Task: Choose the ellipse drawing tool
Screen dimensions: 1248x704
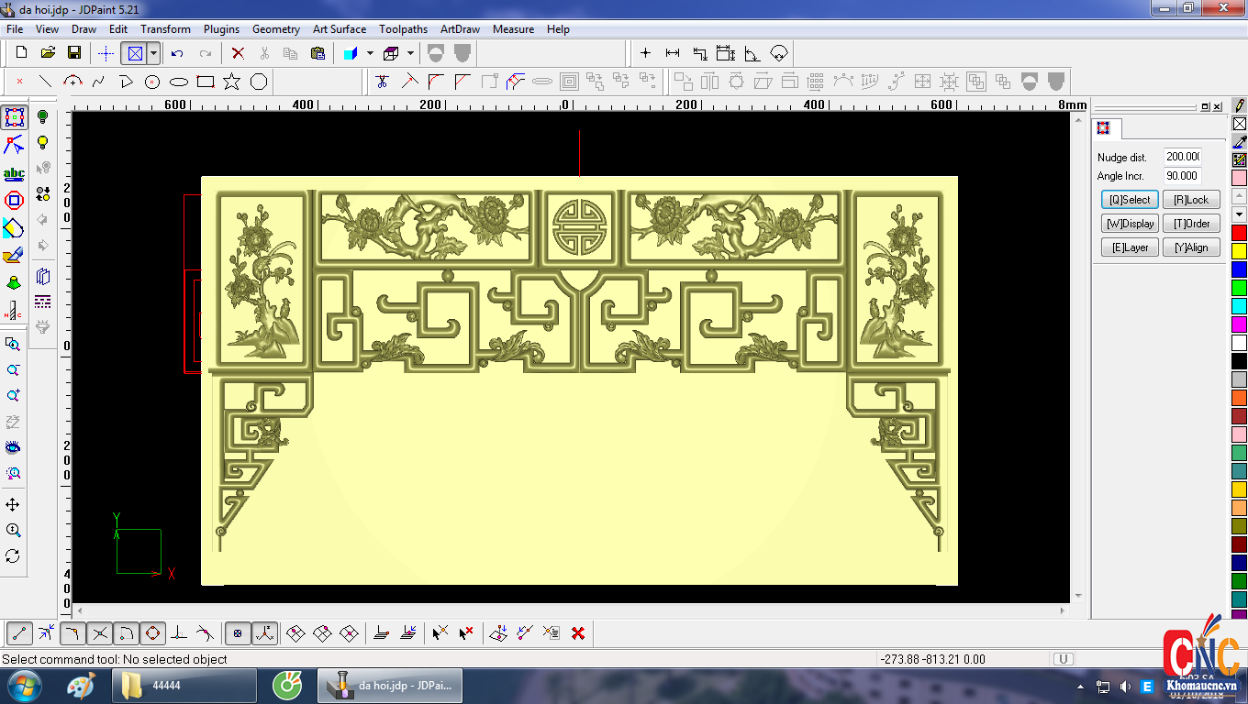Action: point(179,82)
